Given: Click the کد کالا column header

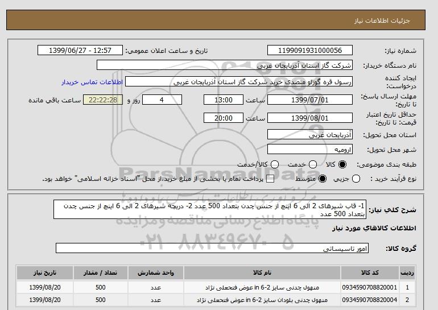Looking at the screenshot, I should 370,272.
